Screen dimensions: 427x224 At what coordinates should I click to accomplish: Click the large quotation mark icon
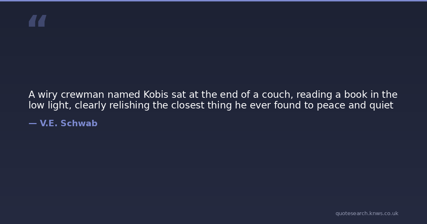37,21
